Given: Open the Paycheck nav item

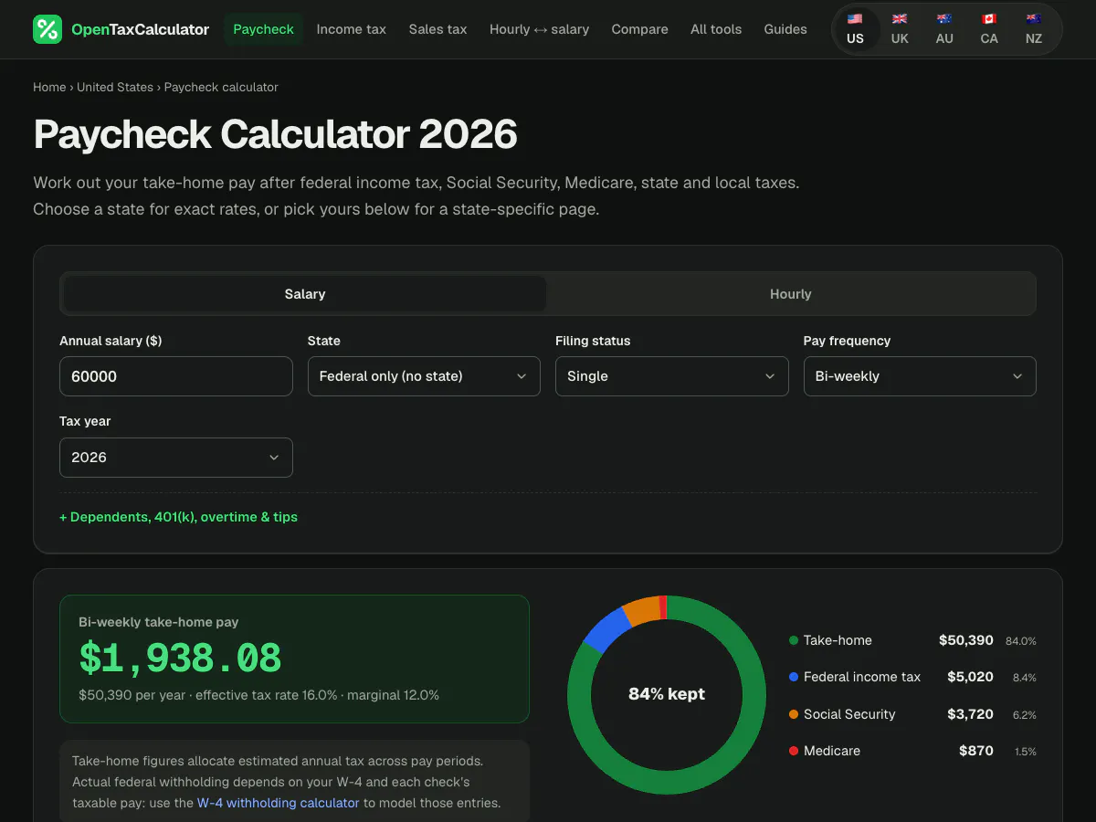Looking at the screenshot, I should click(263, 29).
